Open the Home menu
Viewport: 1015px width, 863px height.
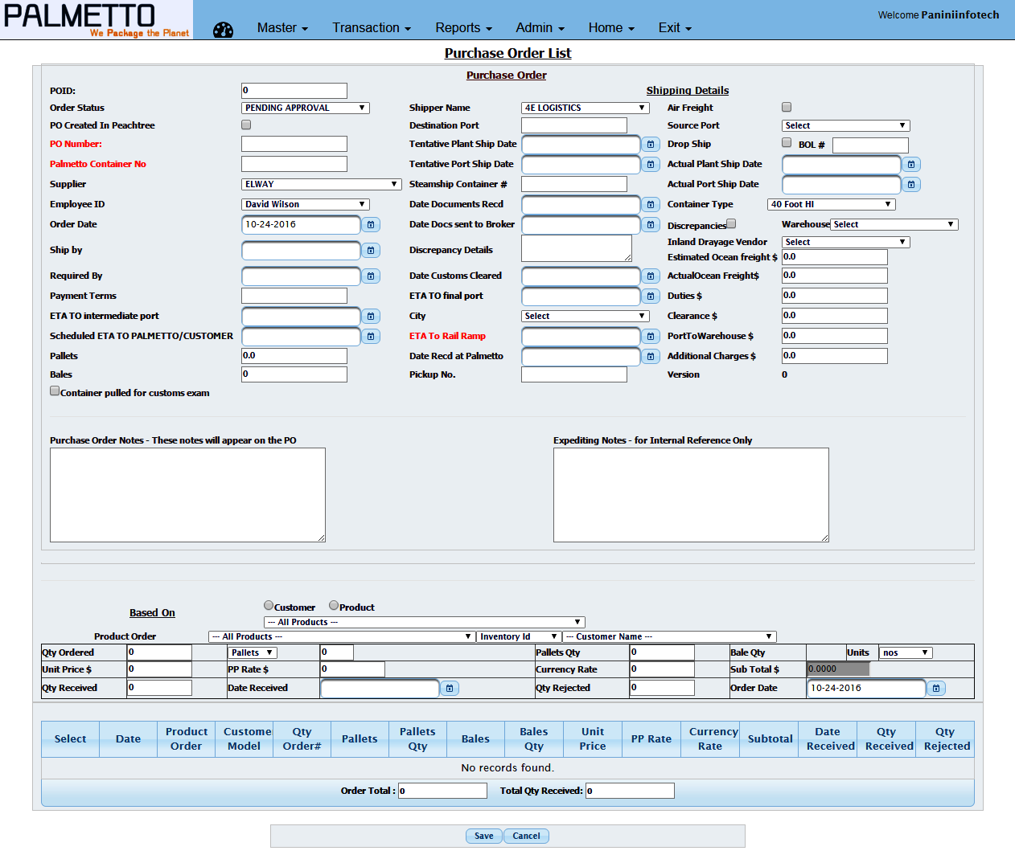click(611, 27)
